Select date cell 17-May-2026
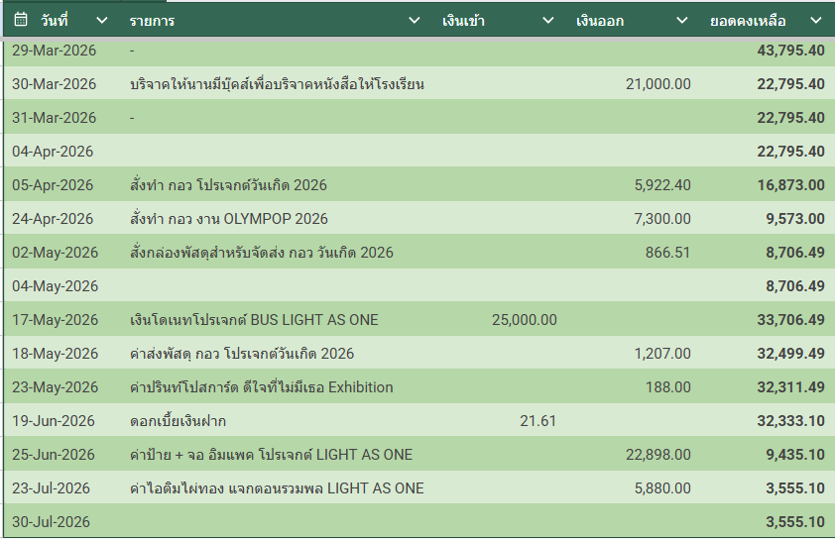The height and width of the screenshot is (539, 835). click(56, 320)
